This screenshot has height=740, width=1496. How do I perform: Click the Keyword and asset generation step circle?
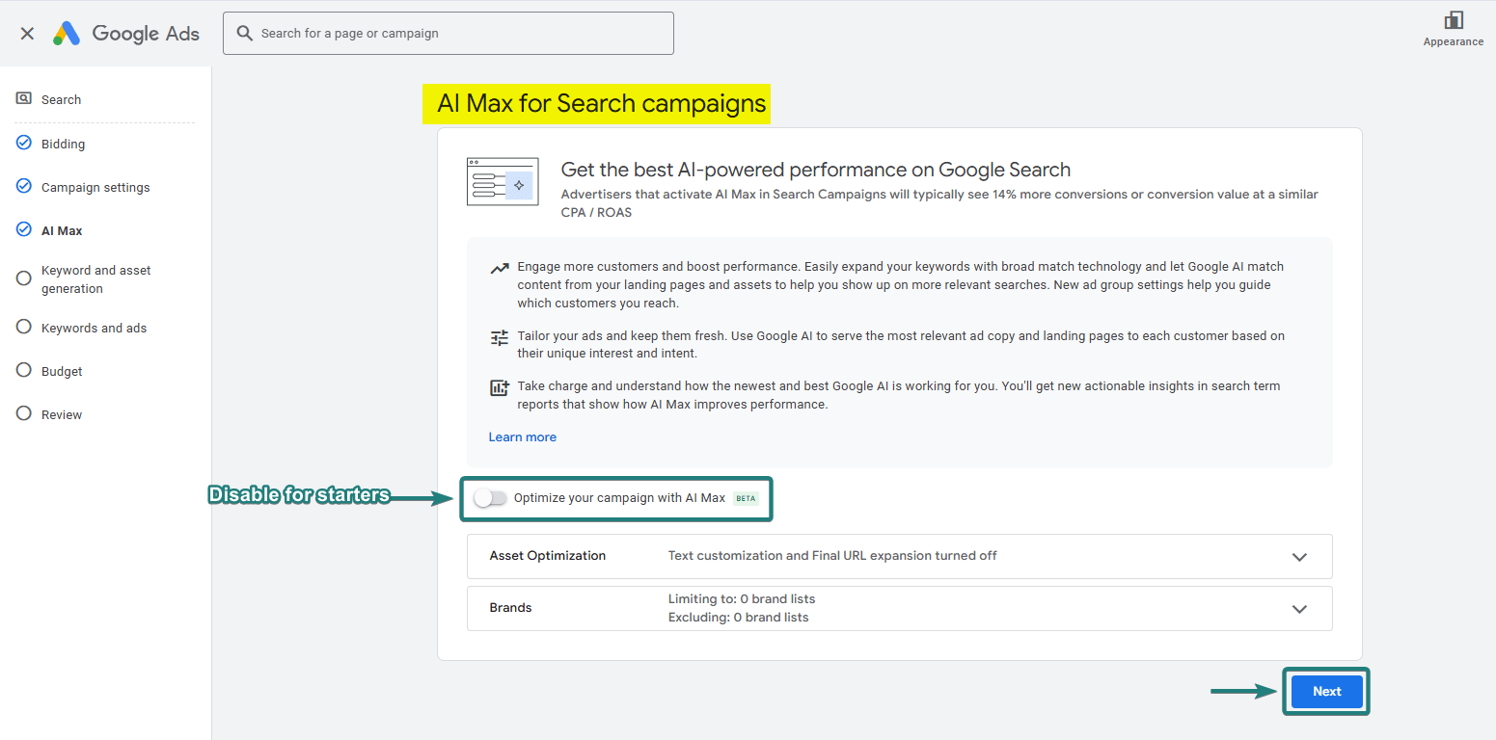pyautogui.click(x=24, y=278)
